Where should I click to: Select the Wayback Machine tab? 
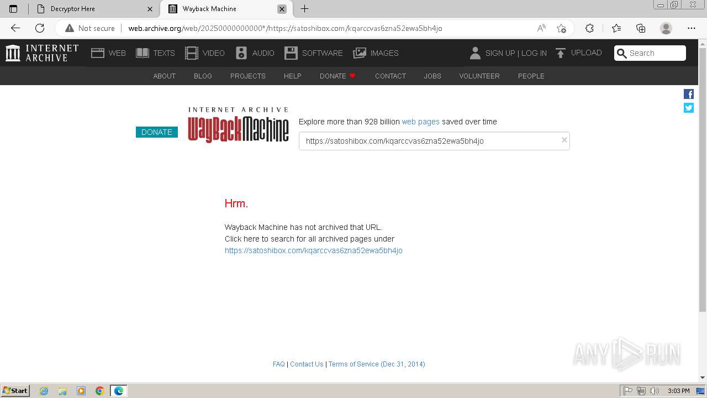[228, 9]
